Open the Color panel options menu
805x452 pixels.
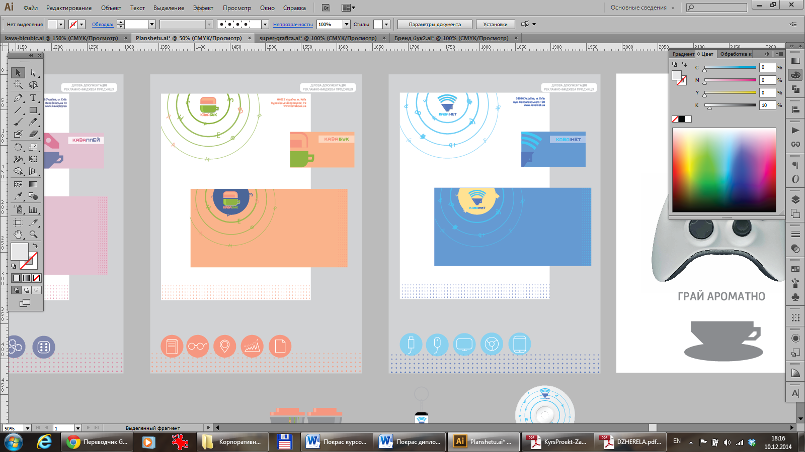click(779, 54)
